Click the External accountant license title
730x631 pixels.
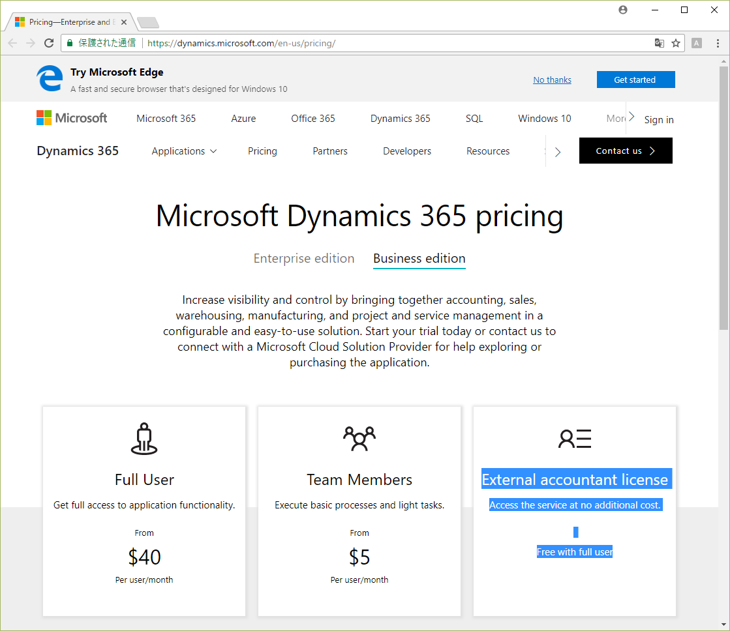tap(575, 480)
